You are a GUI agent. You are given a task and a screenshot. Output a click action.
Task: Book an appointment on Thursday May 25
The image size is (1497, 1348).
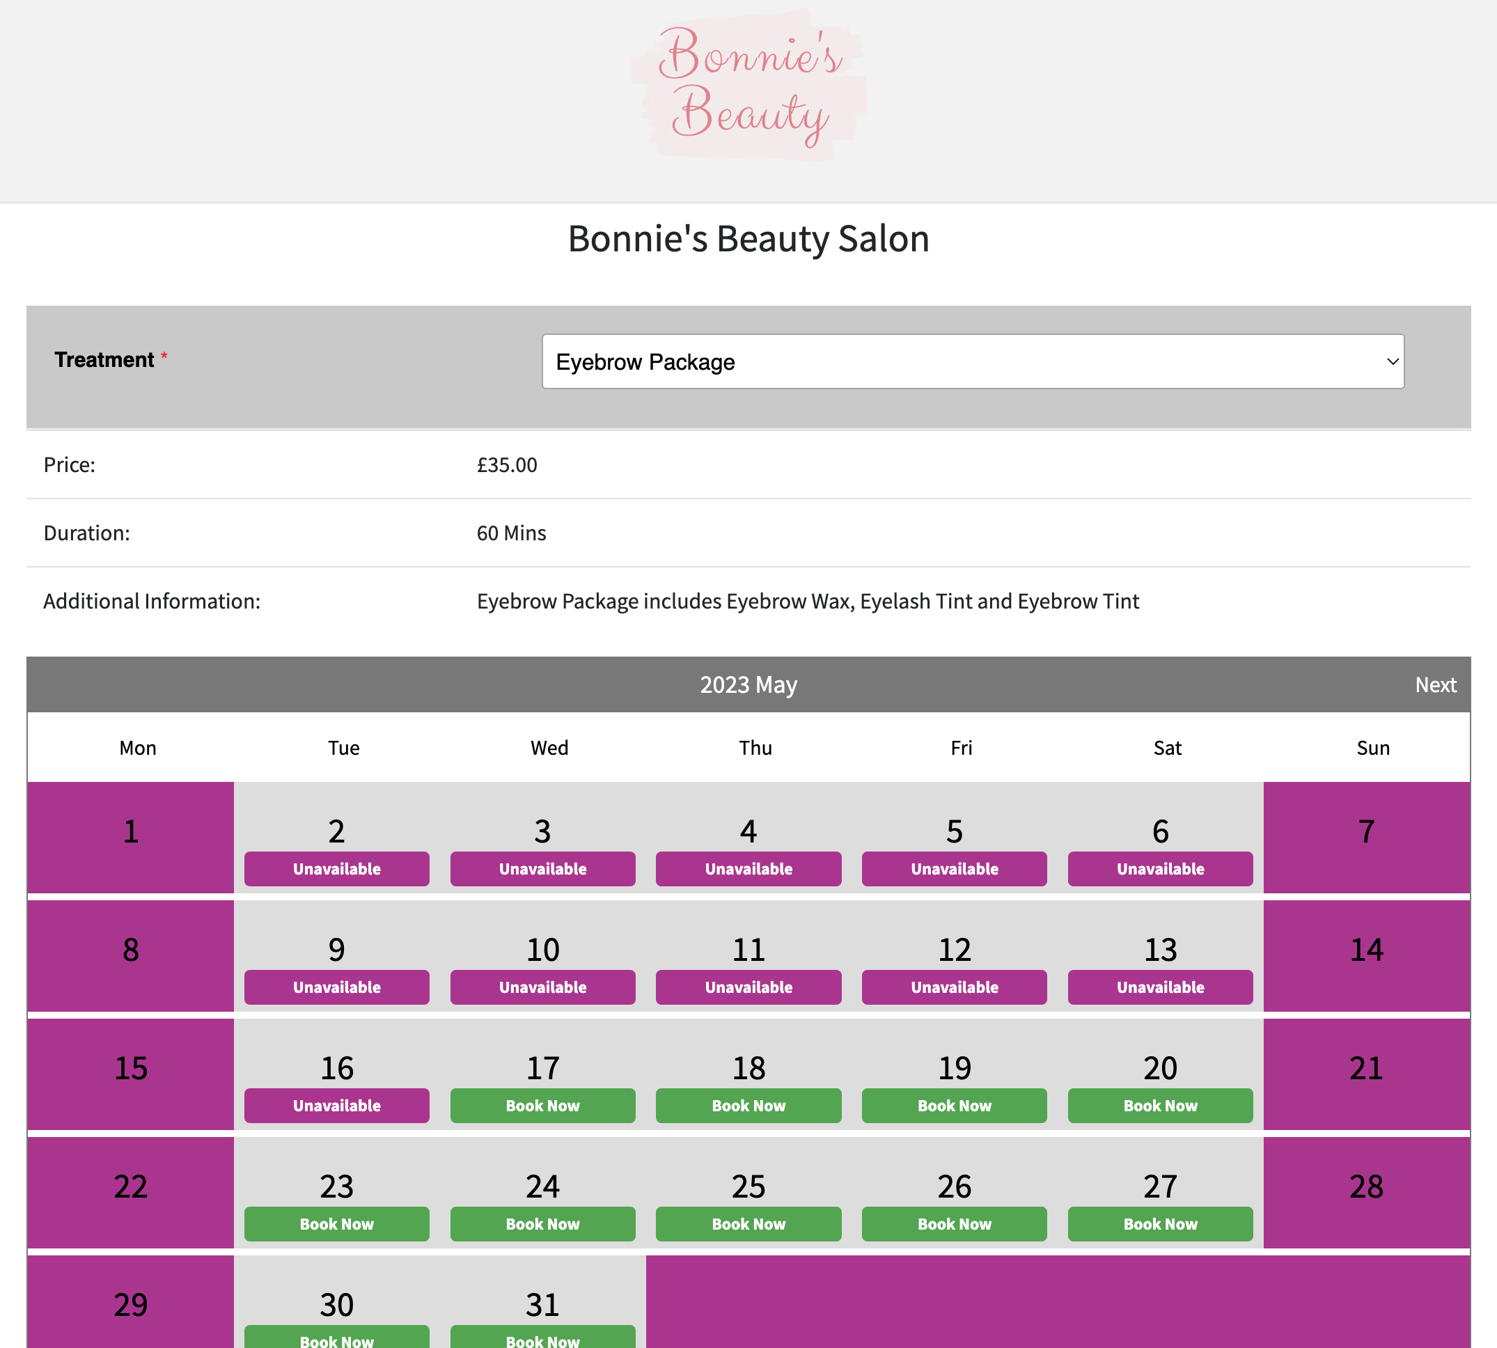point(748,1223)
